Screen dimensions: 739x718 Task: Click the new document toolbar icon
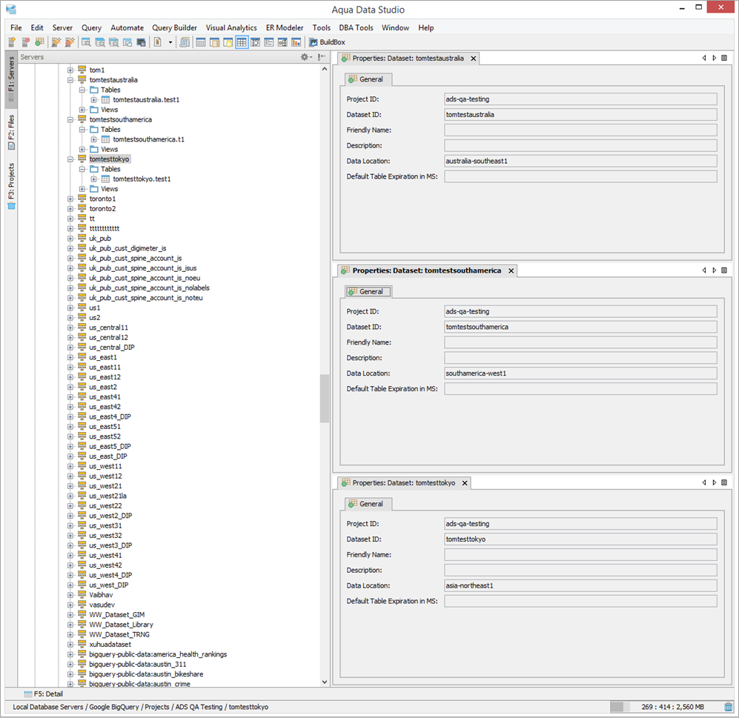(x=158, y=42)
